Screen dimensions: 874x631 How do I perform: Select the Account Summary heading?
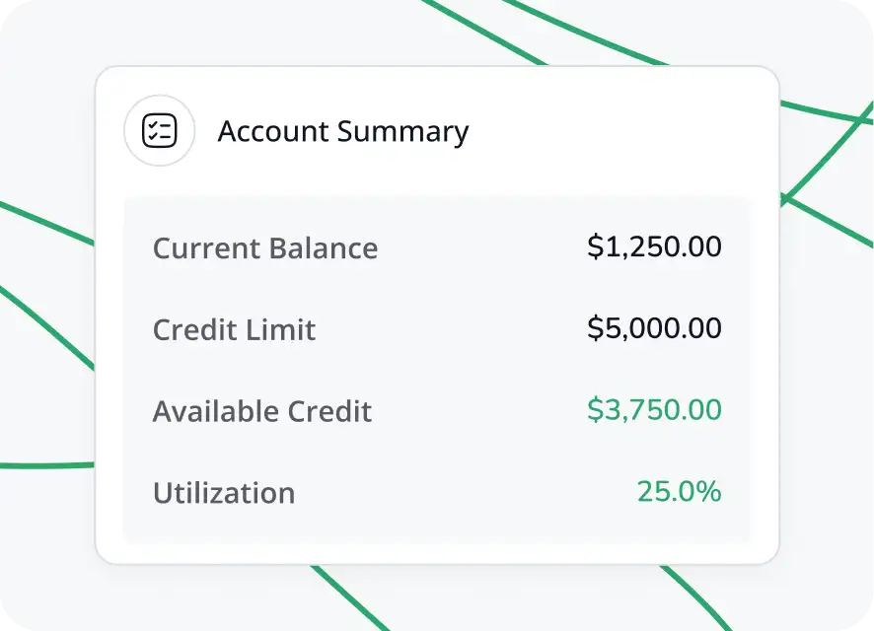point(342,131)
